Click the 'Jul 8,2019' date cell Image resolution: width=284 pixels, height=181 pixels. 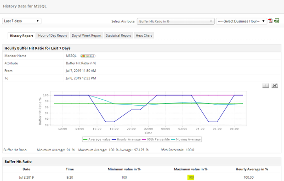tap(27, 177)
